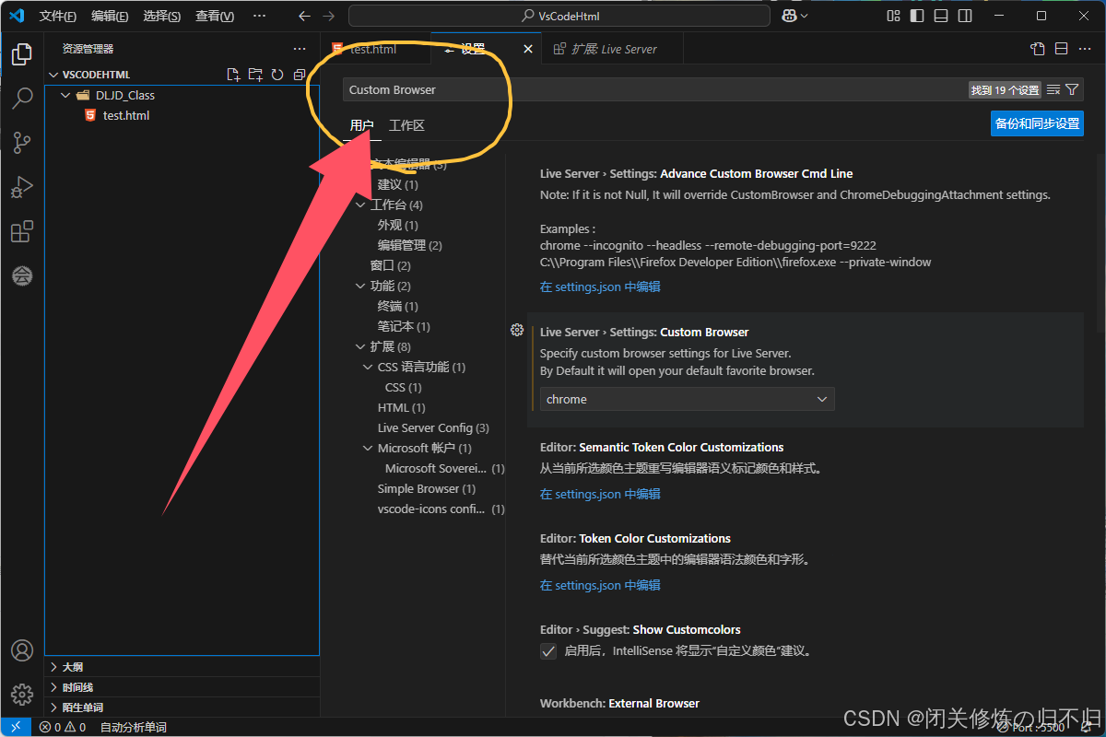
Task: Toggle the bottom panel layout icon
Action: click(x=940, y=16)
